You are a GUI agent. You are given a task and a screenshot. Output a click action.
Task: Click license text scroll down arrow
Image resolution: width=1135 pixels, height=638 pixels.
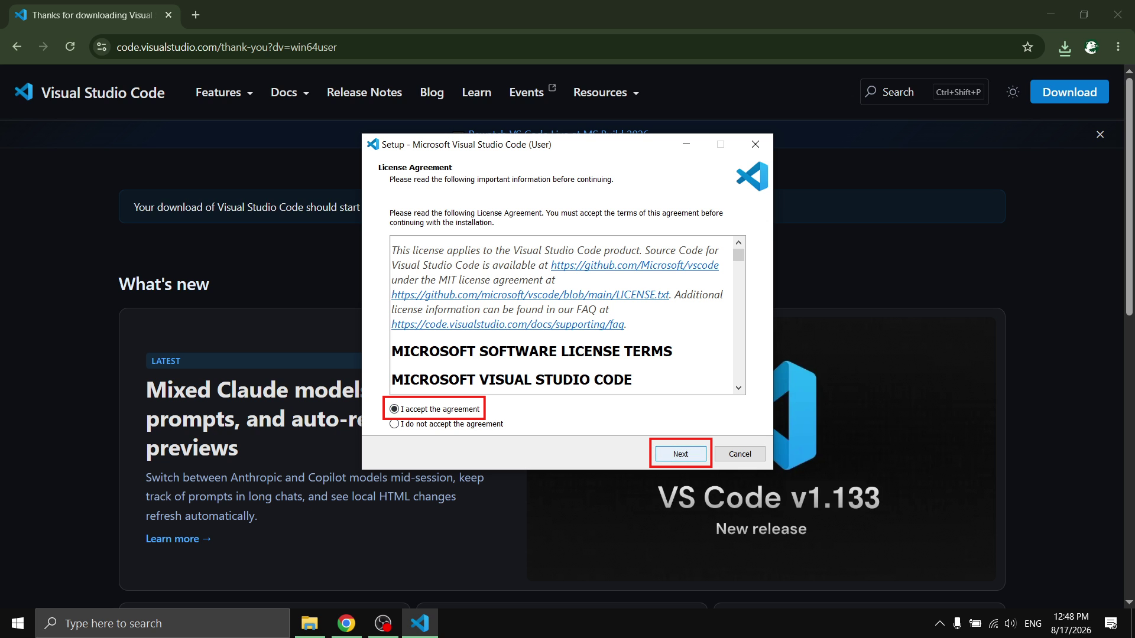click(738, 388)
